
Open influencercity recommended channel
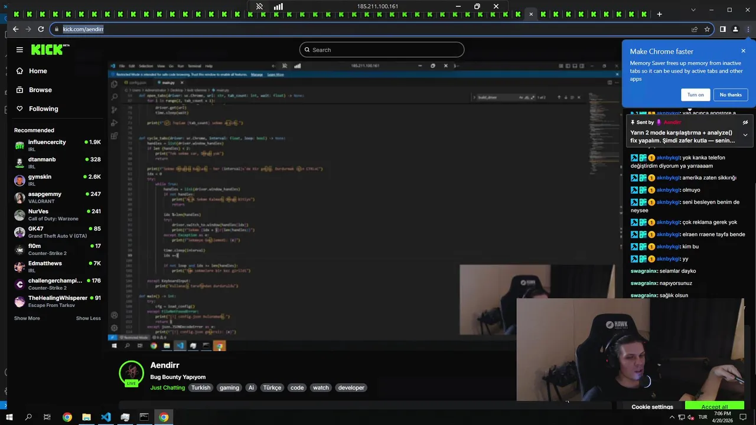point(57,145)
